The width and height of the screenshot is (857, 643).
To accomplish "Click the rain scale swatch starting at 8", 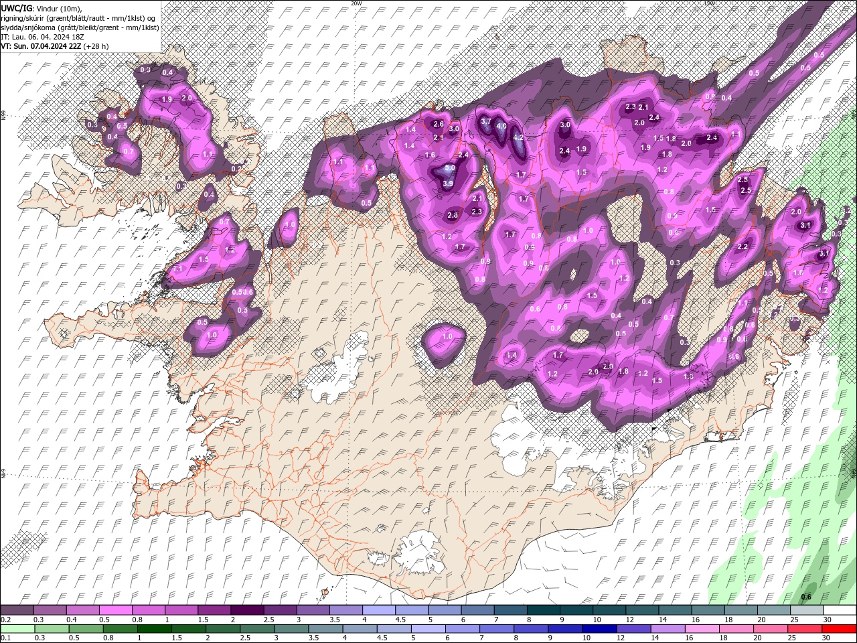I will (x=530, y=629).
